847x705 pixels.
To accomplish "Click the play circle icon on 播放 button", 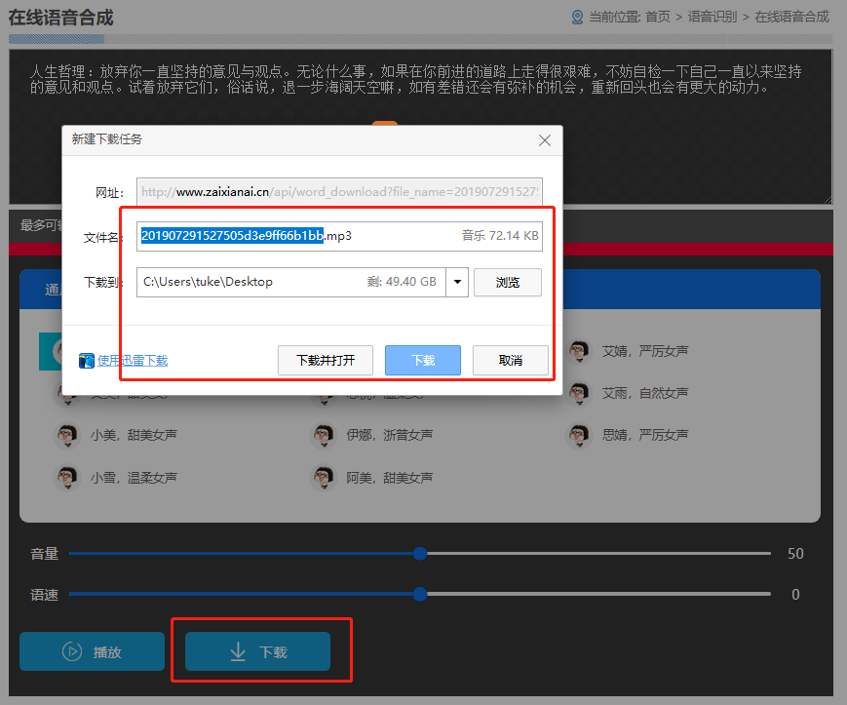I will [72, 651].
